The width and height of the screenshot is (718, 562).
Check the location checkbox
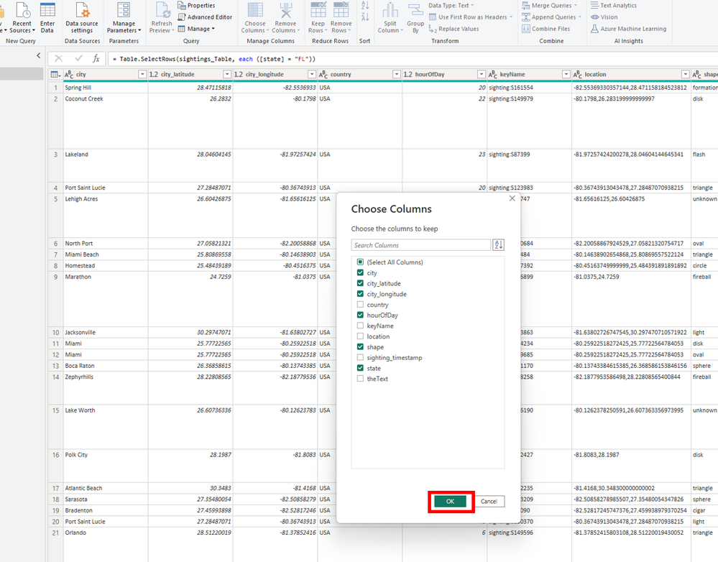[360, 336]
